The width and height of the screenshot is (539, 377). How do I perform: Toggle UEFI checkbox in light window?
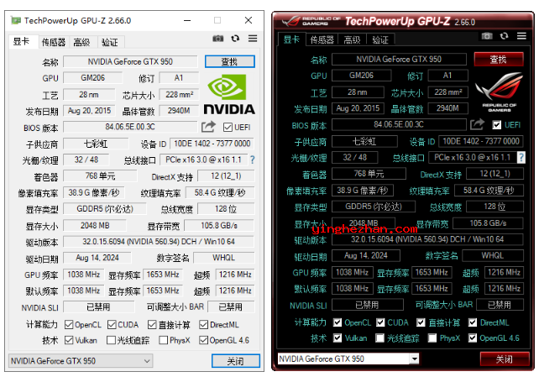click(x=228, y=127)
